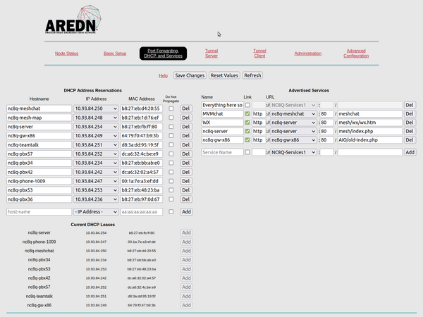Disable the Link checkbox for WX service
The height and width of the screenshot is (317, 423).
(x=247, y=123)
